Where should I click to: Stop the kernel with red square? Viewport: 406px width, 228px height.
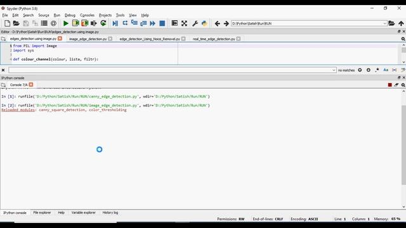coord(390,85)
